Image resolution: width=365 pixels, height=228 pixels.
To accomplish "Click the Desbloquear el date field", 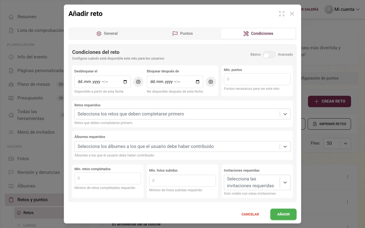I will (102, 82).
